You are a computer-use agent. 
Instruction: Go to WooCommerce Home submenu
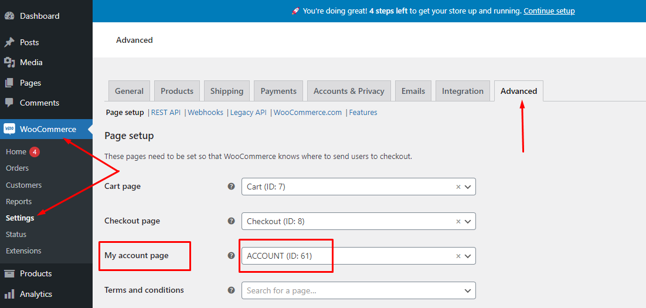[16, 152]
